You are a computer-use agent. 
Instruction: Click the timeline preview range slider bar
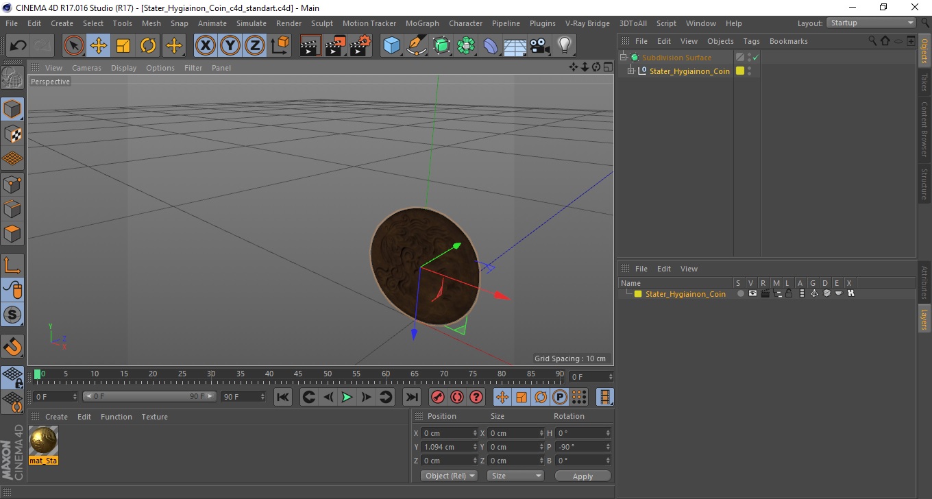click(149, 396)
